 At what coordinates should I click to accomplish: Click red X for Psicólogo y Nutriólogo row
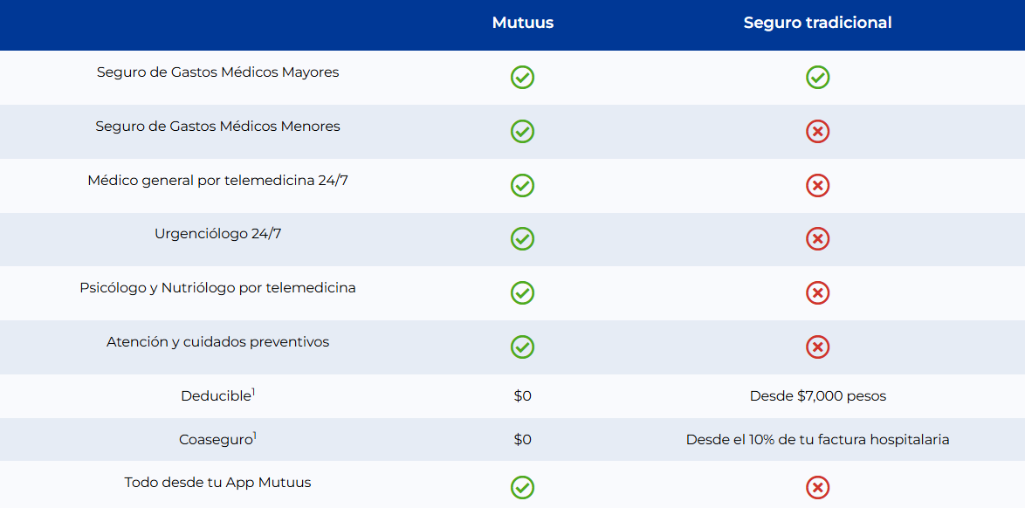(x=817, y=292)
